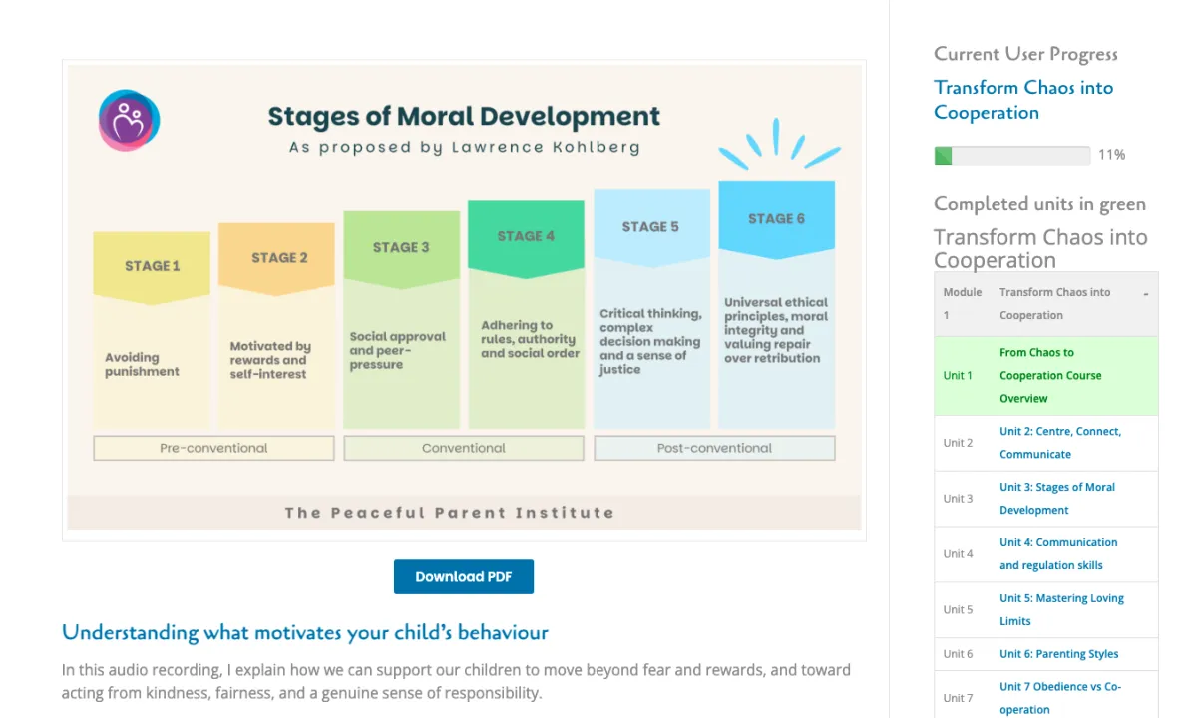
Task: Click the 11% course progress bar
Action: pyautogui.click(x=1011, y=156)
